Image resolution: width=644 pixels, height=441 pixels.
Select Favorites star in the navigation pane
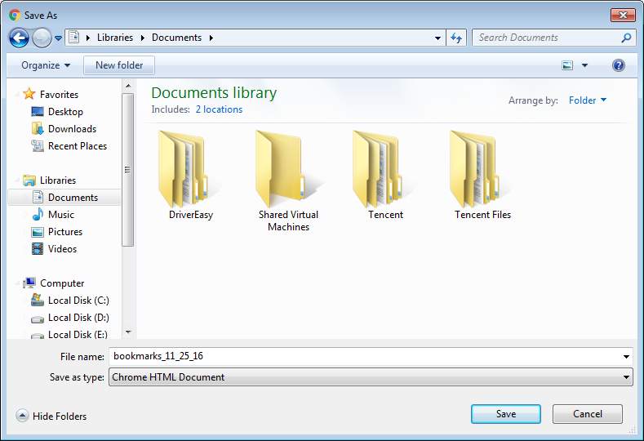29,94
